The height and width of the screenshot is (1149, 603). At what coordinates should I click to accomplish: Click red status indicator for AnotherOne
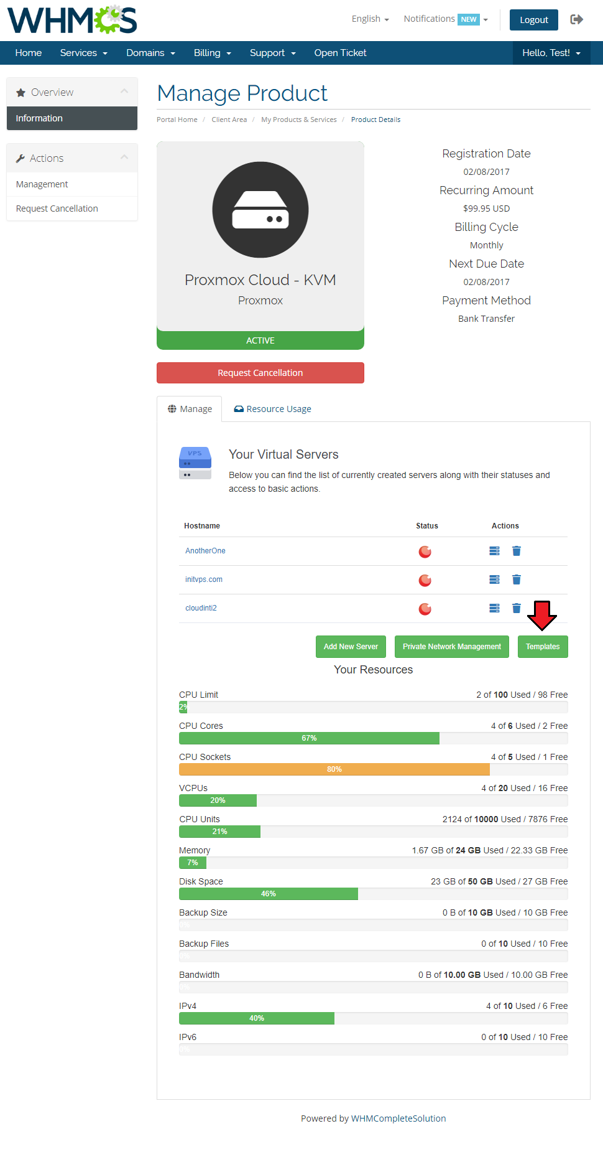coord(425,551)
